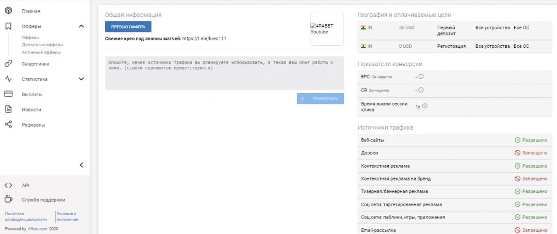Screen dimensions: 557x234
Task: Click the traffic sources description text field
Action: [x=224, y=73]
